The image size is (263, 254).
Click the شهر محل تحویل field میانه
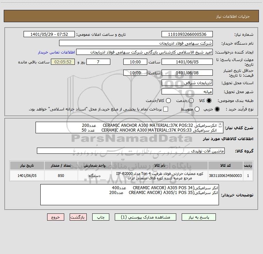tap(187, 92)
